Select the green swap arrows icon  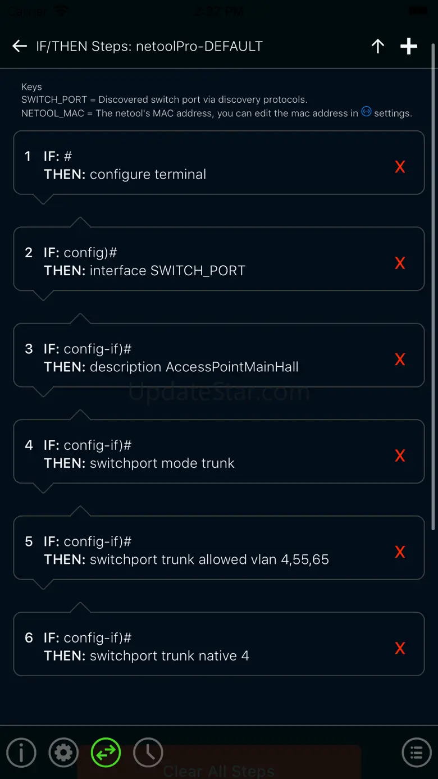coord(106,752)
